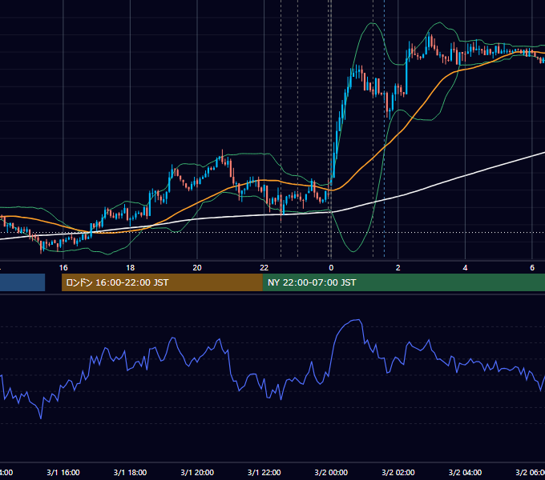
Task: Click the 3/2 02:00 date label
Action: coord(398,472)
